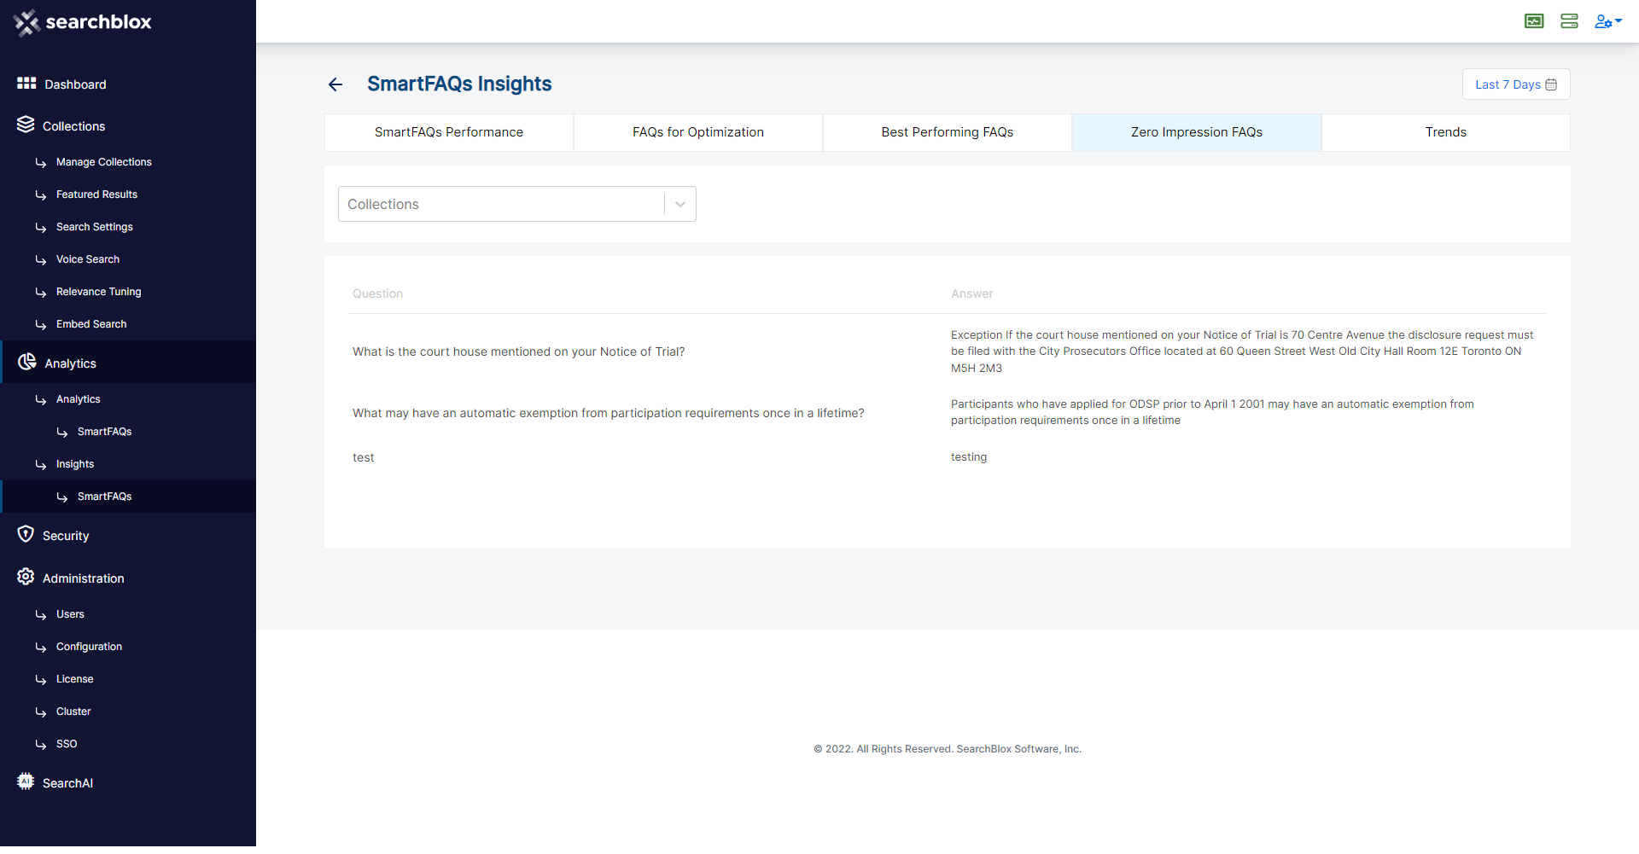1639x854 pixels.
Task: Open Manage Collections
Action: coord(104,162)
